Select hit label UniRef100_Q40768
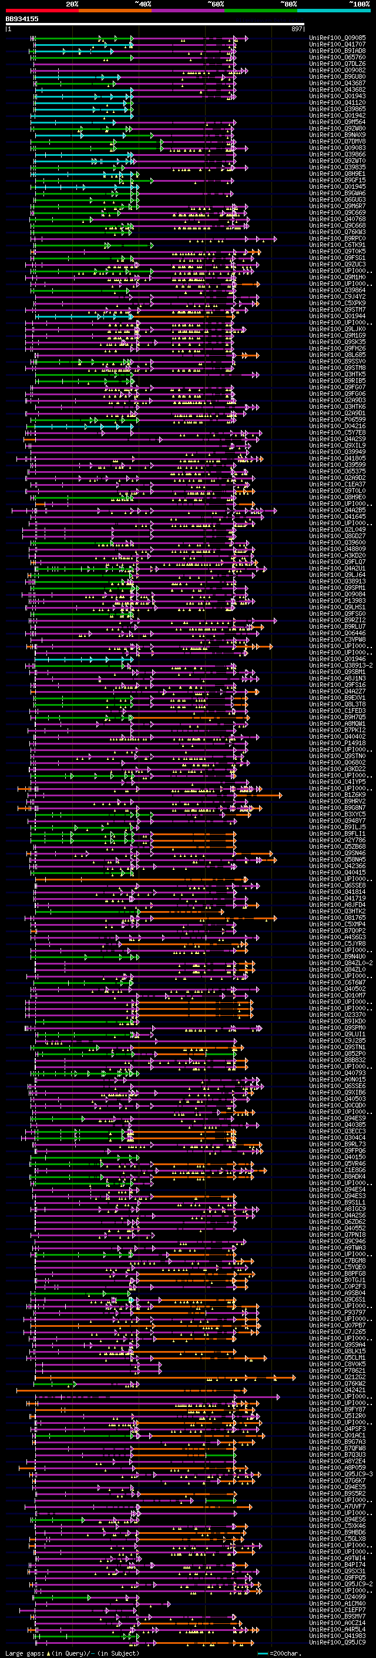Image resolution: width=376 pixels, height=1658 pixels. 337,219
